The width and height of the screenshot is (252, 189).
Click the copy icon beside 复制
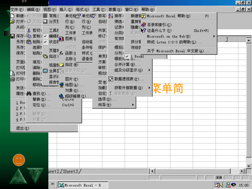click(x=29, y=36)
